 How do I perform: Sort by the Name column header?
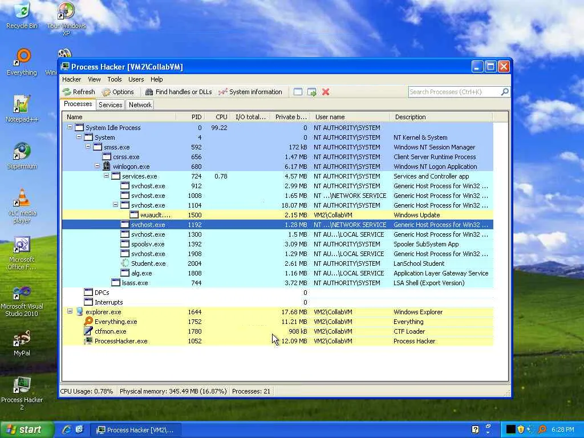pos(119,117)
